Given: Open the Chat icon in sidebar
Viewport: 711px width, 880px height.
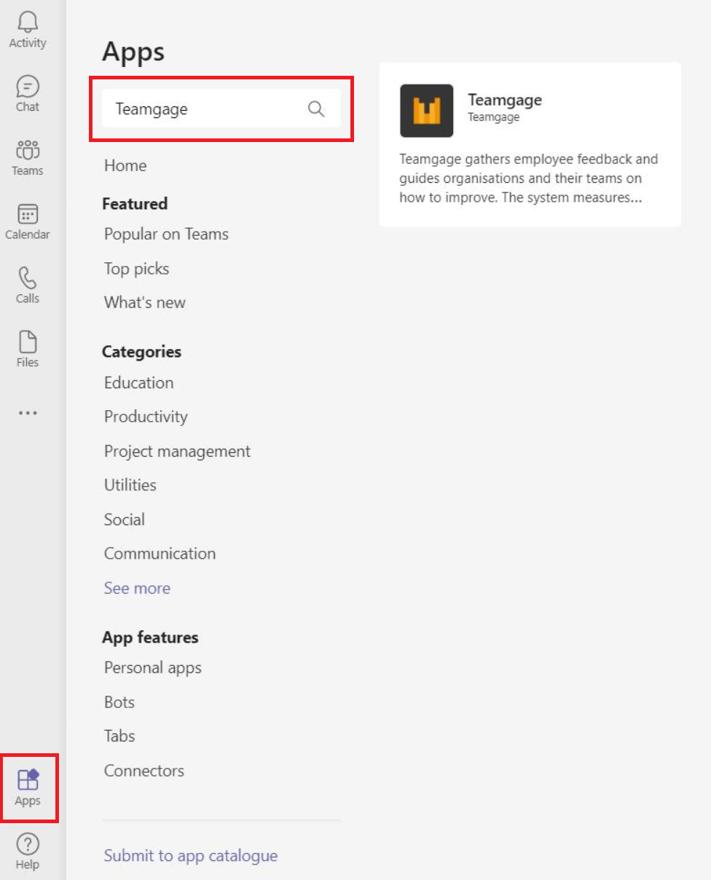Looking at the screenshot, I should [x=28, y=86].
